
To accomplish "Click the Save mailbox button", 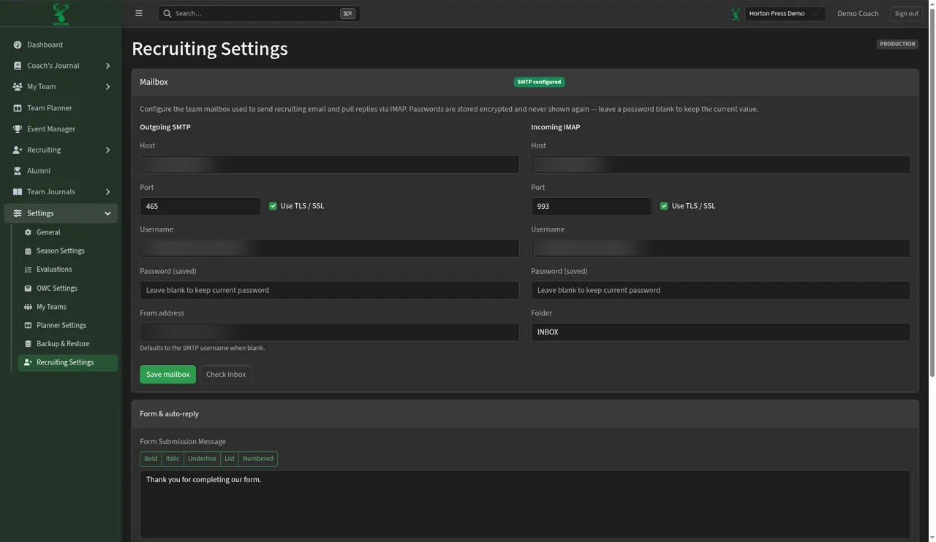I will pos(167,375).
